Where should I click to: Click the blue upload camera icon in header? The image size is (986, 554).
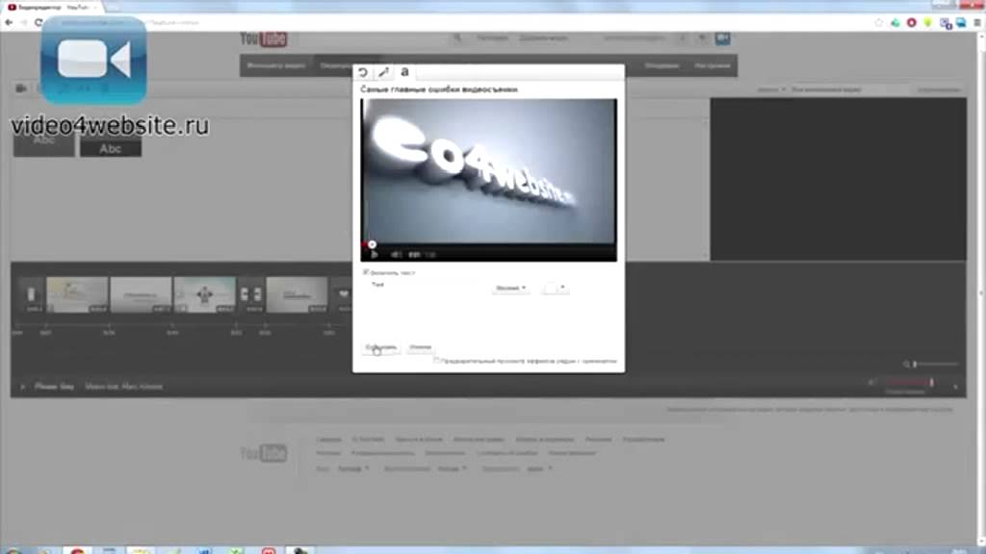click(722, 38)
